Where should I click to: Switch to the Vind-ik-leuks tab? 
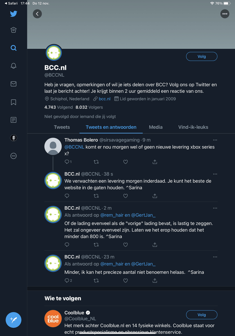193,127
